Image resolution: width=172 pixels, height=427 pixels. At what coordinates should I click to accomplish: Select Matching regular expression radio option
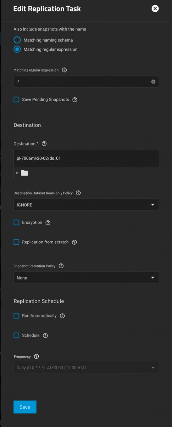pos(17,49)
